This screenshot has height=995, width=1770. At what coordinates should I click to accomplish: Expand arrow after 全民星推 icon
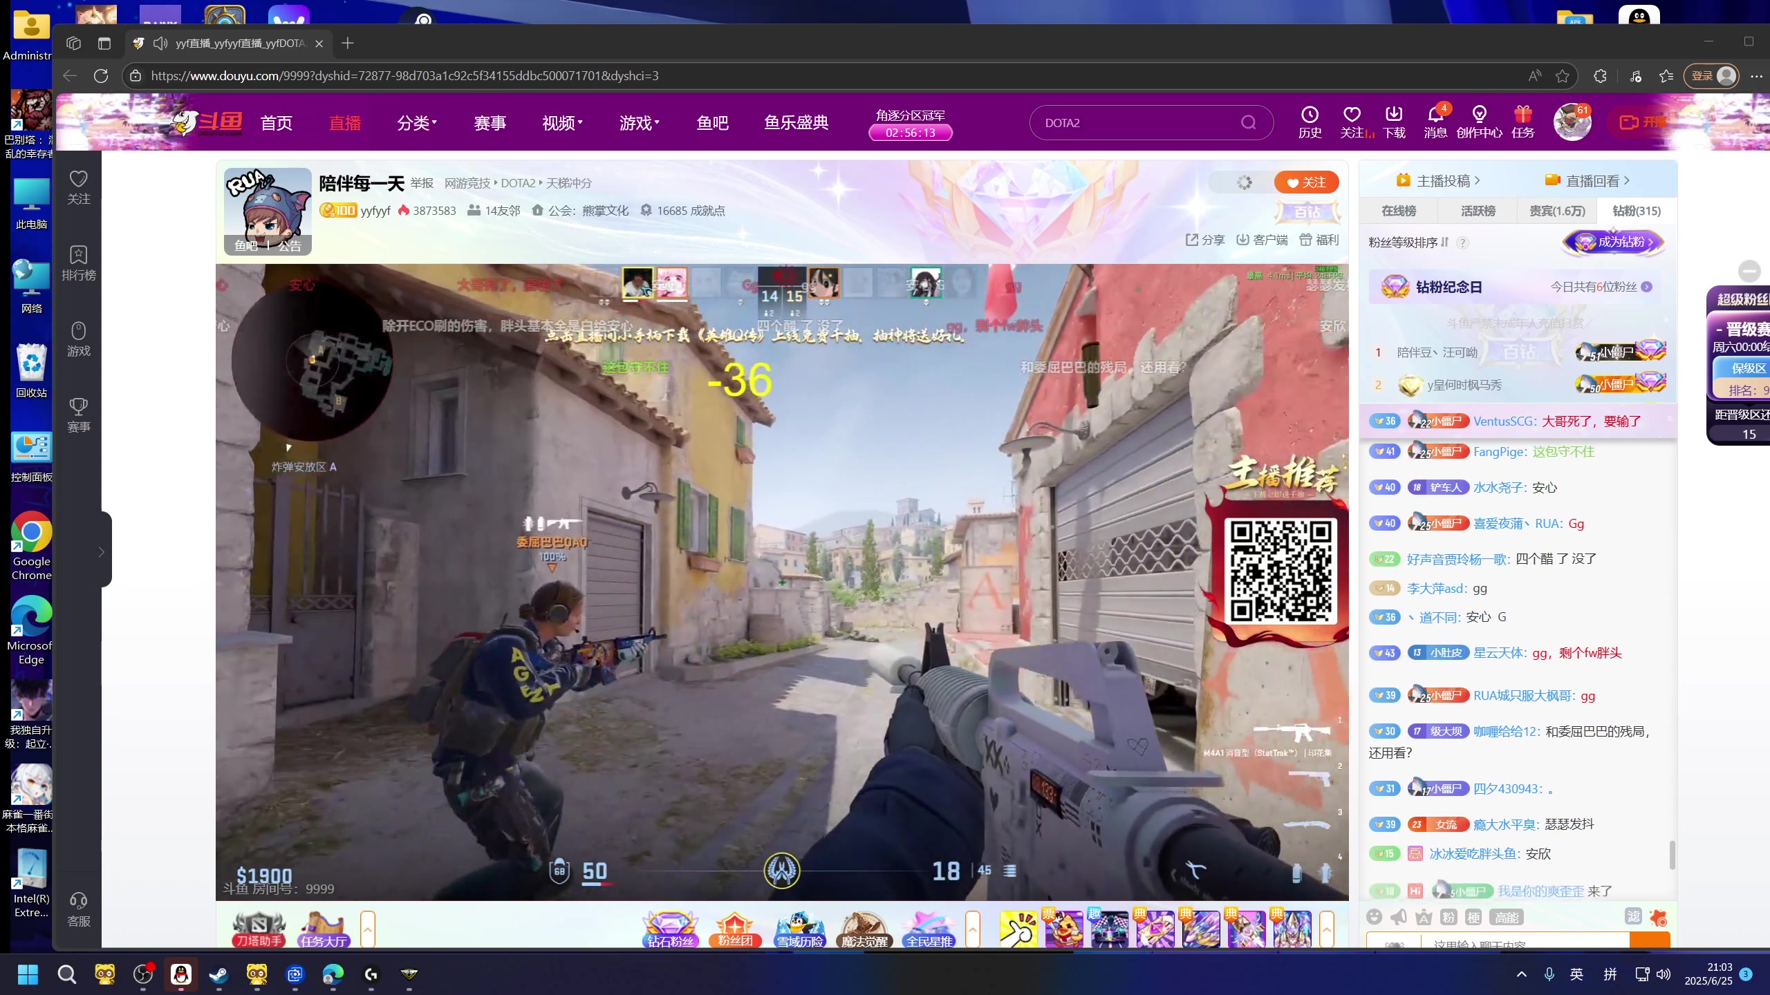click(x=972, y=929)
